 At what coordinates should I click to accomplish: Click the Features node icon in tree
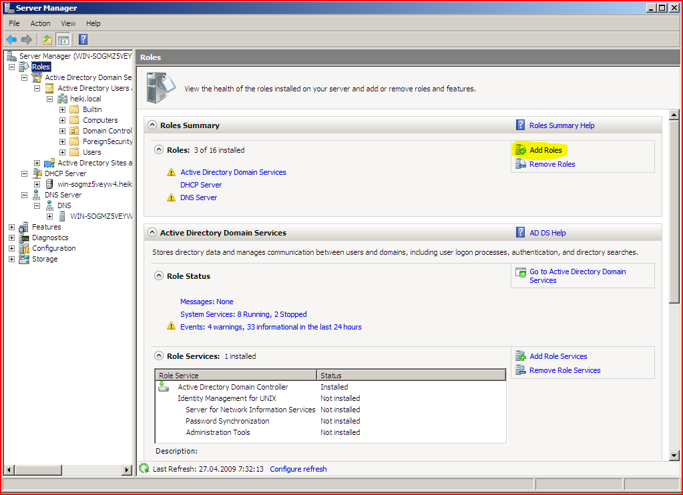23,227
